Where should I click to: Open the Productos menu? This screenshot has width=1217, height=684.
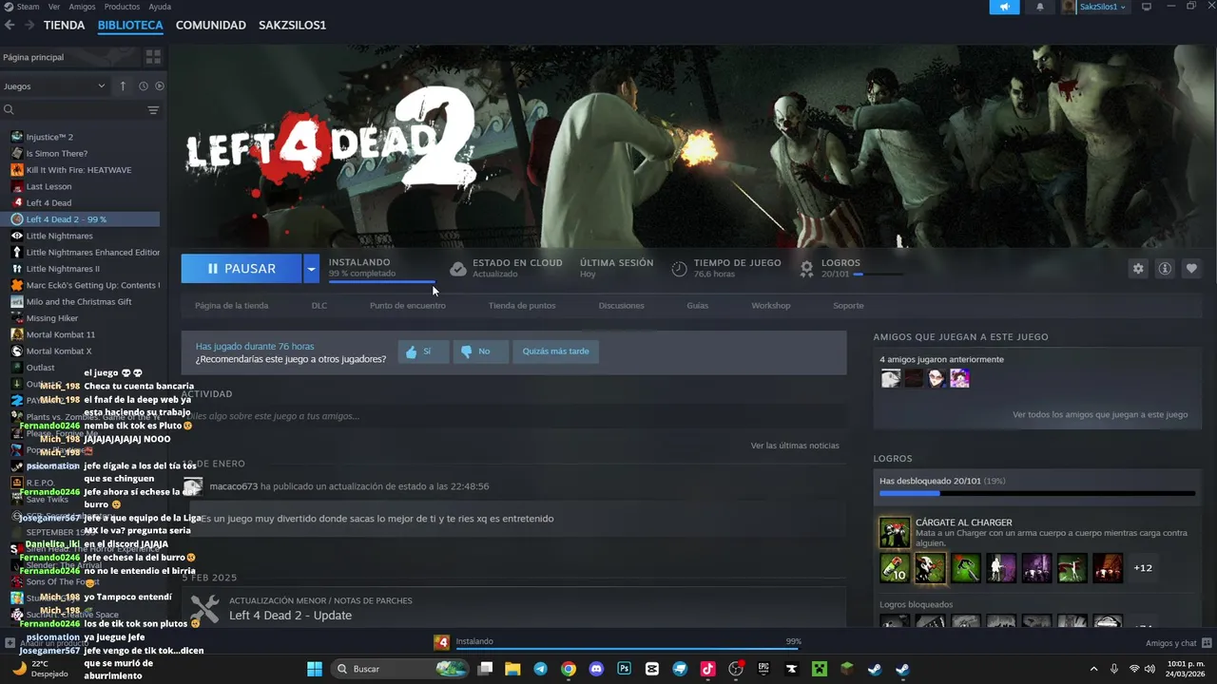coord(122,7)
